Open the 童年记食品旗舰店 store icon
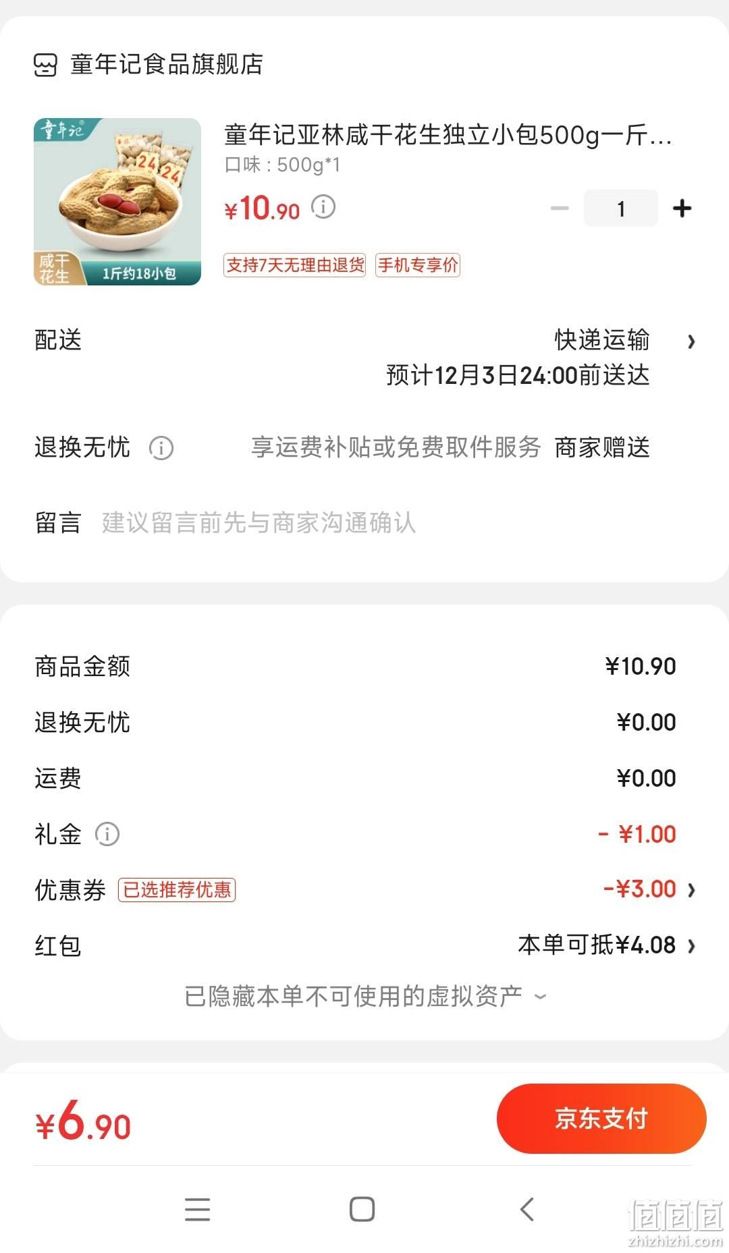The height and width of the screenshot is (1253, 729). pyautogui.click(x=45, y=65)
